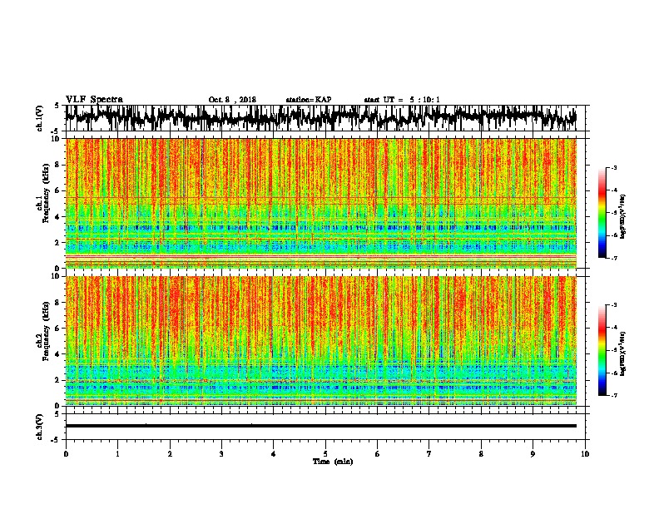This screenshot has width=659, height=509.
Task: Click the ch.2 spectrogram panel
Action: [x=320, y=341]
